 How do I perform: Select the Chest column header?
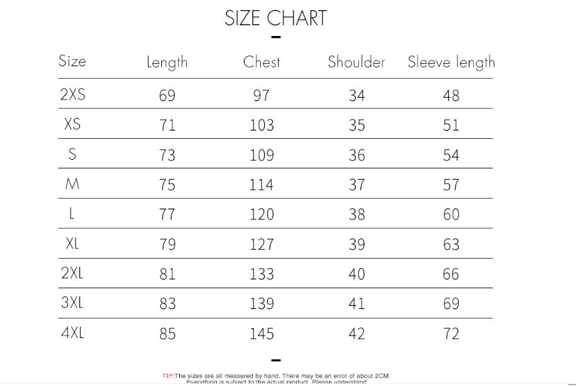tap(262, 62)
